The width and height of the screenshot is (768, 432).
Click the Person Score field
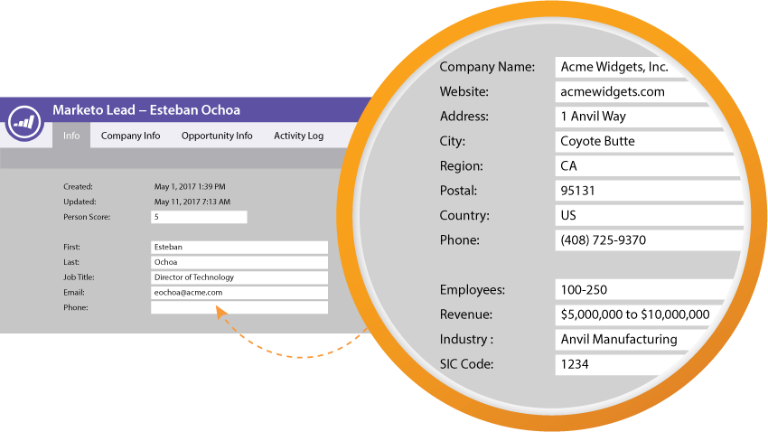[199, 217]
